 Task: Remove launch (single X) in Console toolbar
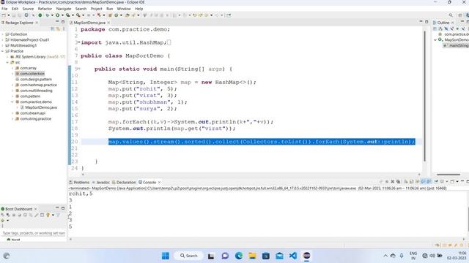(x=393, y=182)
